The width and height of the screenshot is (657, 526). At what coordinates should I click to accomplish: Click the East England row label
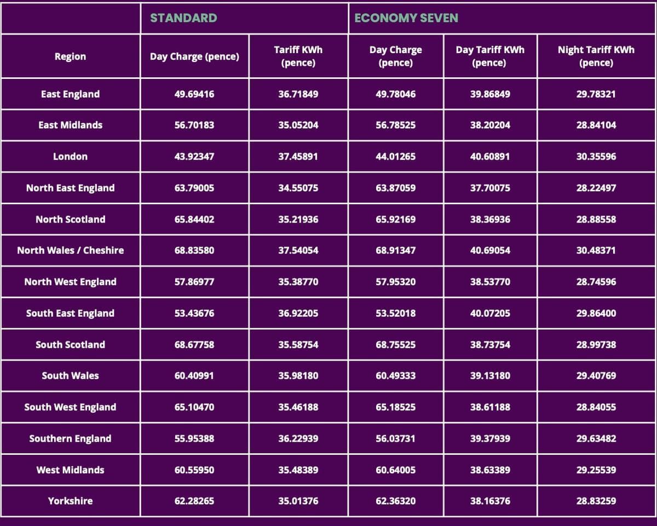(70, 94)
